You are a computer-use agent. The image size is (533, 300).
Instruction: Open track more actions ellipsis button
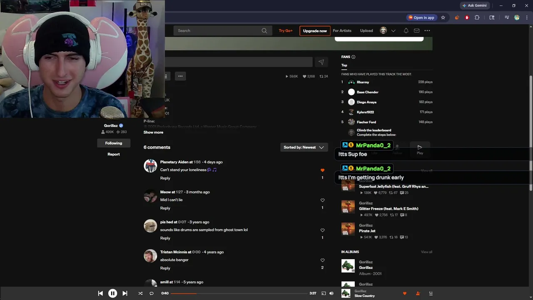pyautogui.click(x=180, y=76)
